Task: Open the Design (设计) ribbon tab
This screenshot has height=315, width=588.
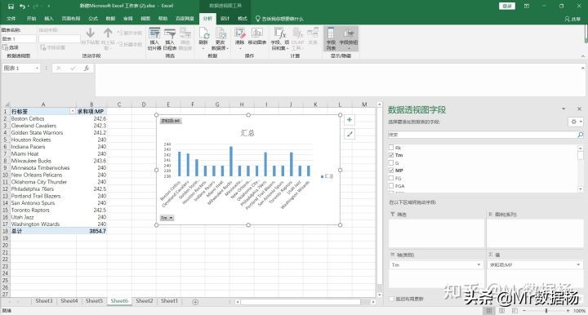Action: click(225, 18)
